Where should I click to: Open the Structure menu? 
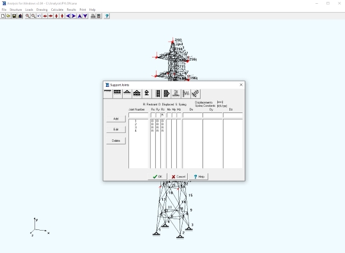coord(15,10)
